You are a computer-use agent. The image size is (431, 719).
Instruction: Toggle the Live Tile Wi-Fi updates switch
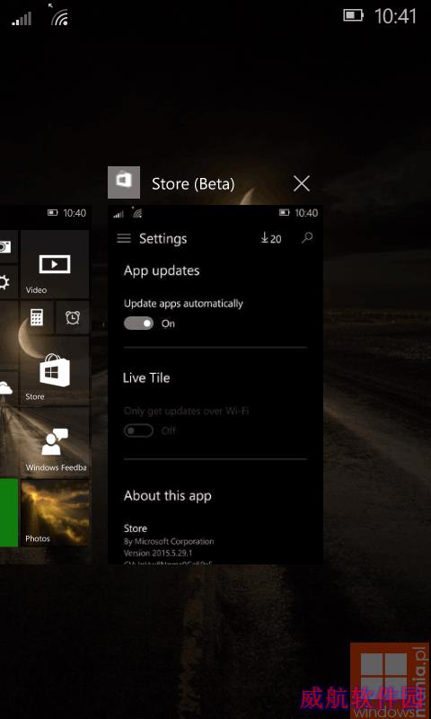[x=138, y=431]
